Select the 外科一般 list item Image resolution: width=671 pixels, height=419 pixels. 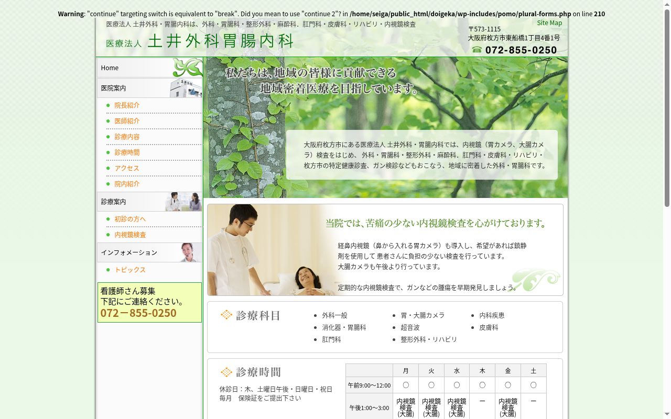[x=334, y=315]
